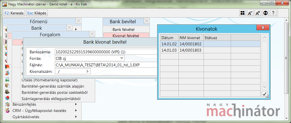The width and height of the screenshot is (291, 123).
Task: Select Bank felvétel menu item
Action: pos(126,29)
